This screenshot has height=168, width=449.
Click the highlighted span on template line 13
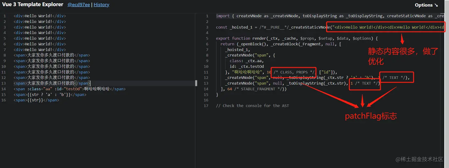click(52, 83)
